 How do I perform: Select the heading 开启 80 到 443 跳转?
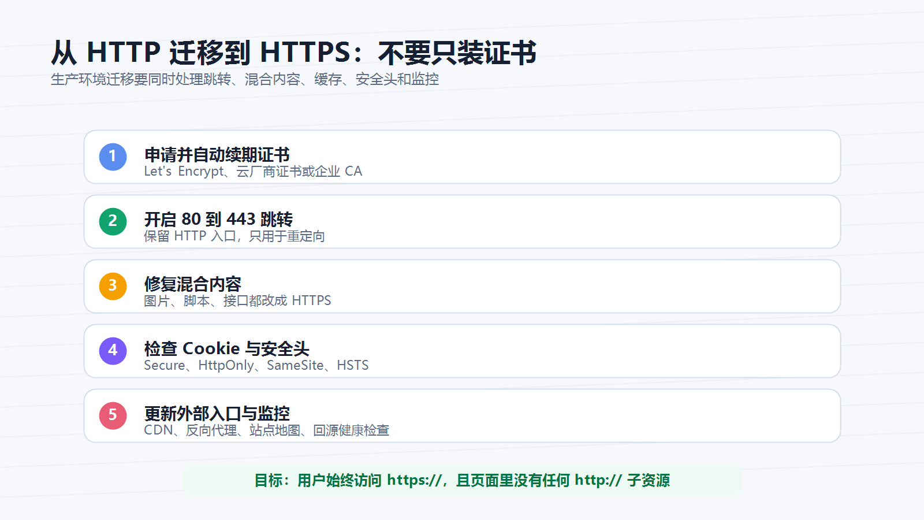tap(218, 219)
